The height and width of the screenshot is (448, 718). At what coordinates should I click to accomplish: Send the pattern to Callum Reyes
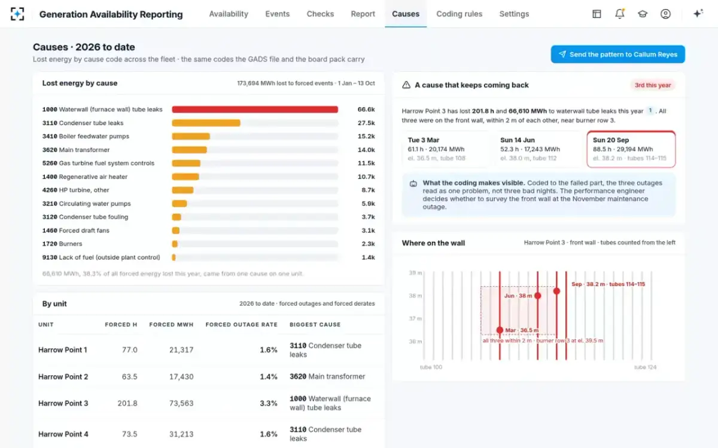coord(618,54)
